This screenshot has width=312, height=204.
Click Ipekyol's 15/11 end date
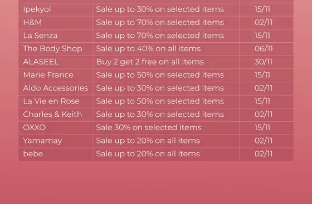tap(262, 9)
